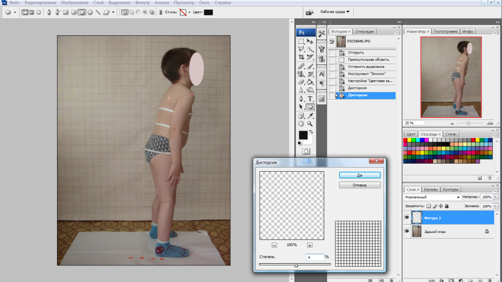Click the Степень percentage input field

[x=314, y=257]
